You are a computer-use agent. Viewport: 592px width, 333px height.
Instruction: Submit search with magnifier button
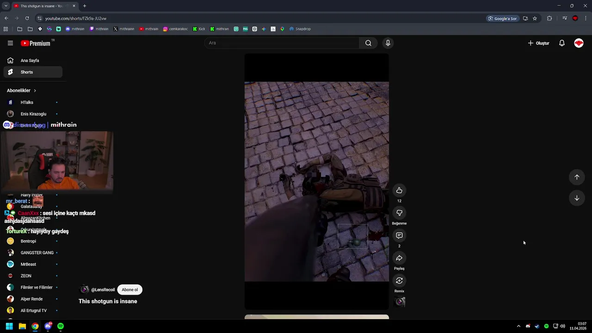[x=368, y=43]
